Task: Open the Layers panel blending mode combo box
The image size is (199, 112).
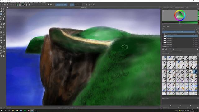Action: click(179, 30)
